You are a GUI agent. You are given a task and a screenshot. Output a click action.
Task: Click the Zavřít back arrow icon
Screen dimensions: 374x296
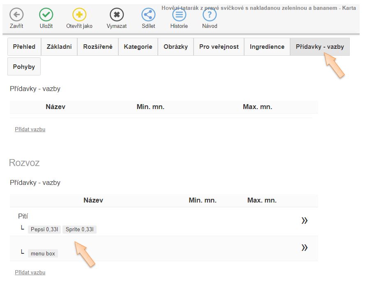tap(16, 15)
